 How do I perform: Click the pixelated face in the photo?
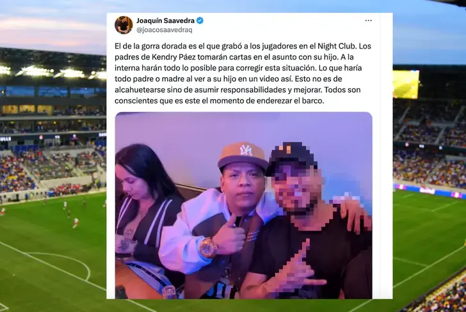pyautogui.click(x=297, y=190)
